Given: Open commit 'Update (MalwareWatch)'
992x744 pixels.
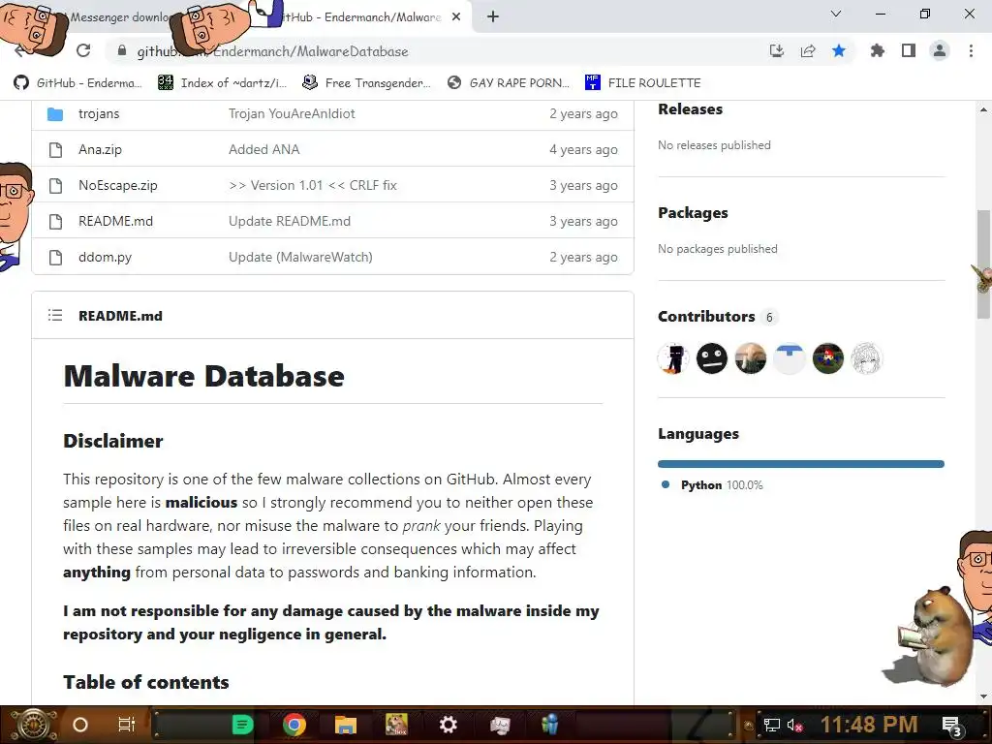Looking at the screenshot, I should pyautogui.click(x=300, y=258).
